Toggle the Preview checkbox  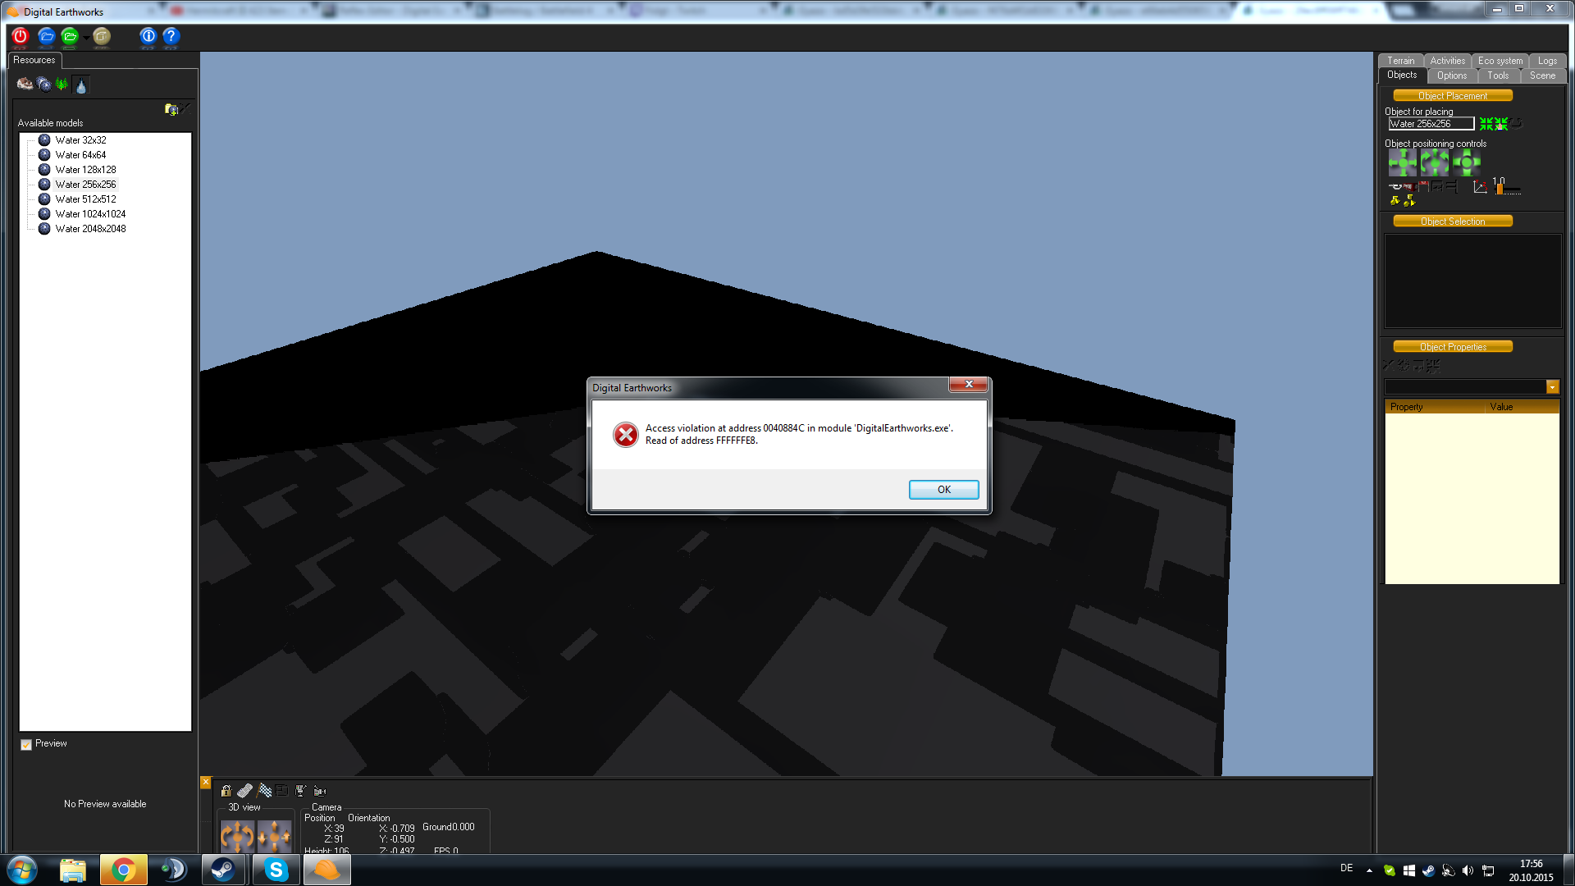click(26, 744)
